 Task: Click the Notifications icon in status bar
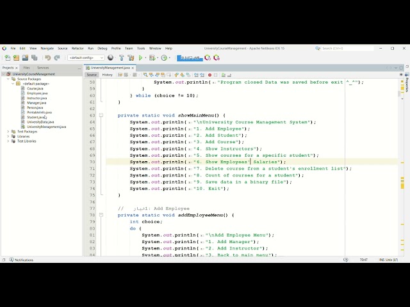pos(12,260)
